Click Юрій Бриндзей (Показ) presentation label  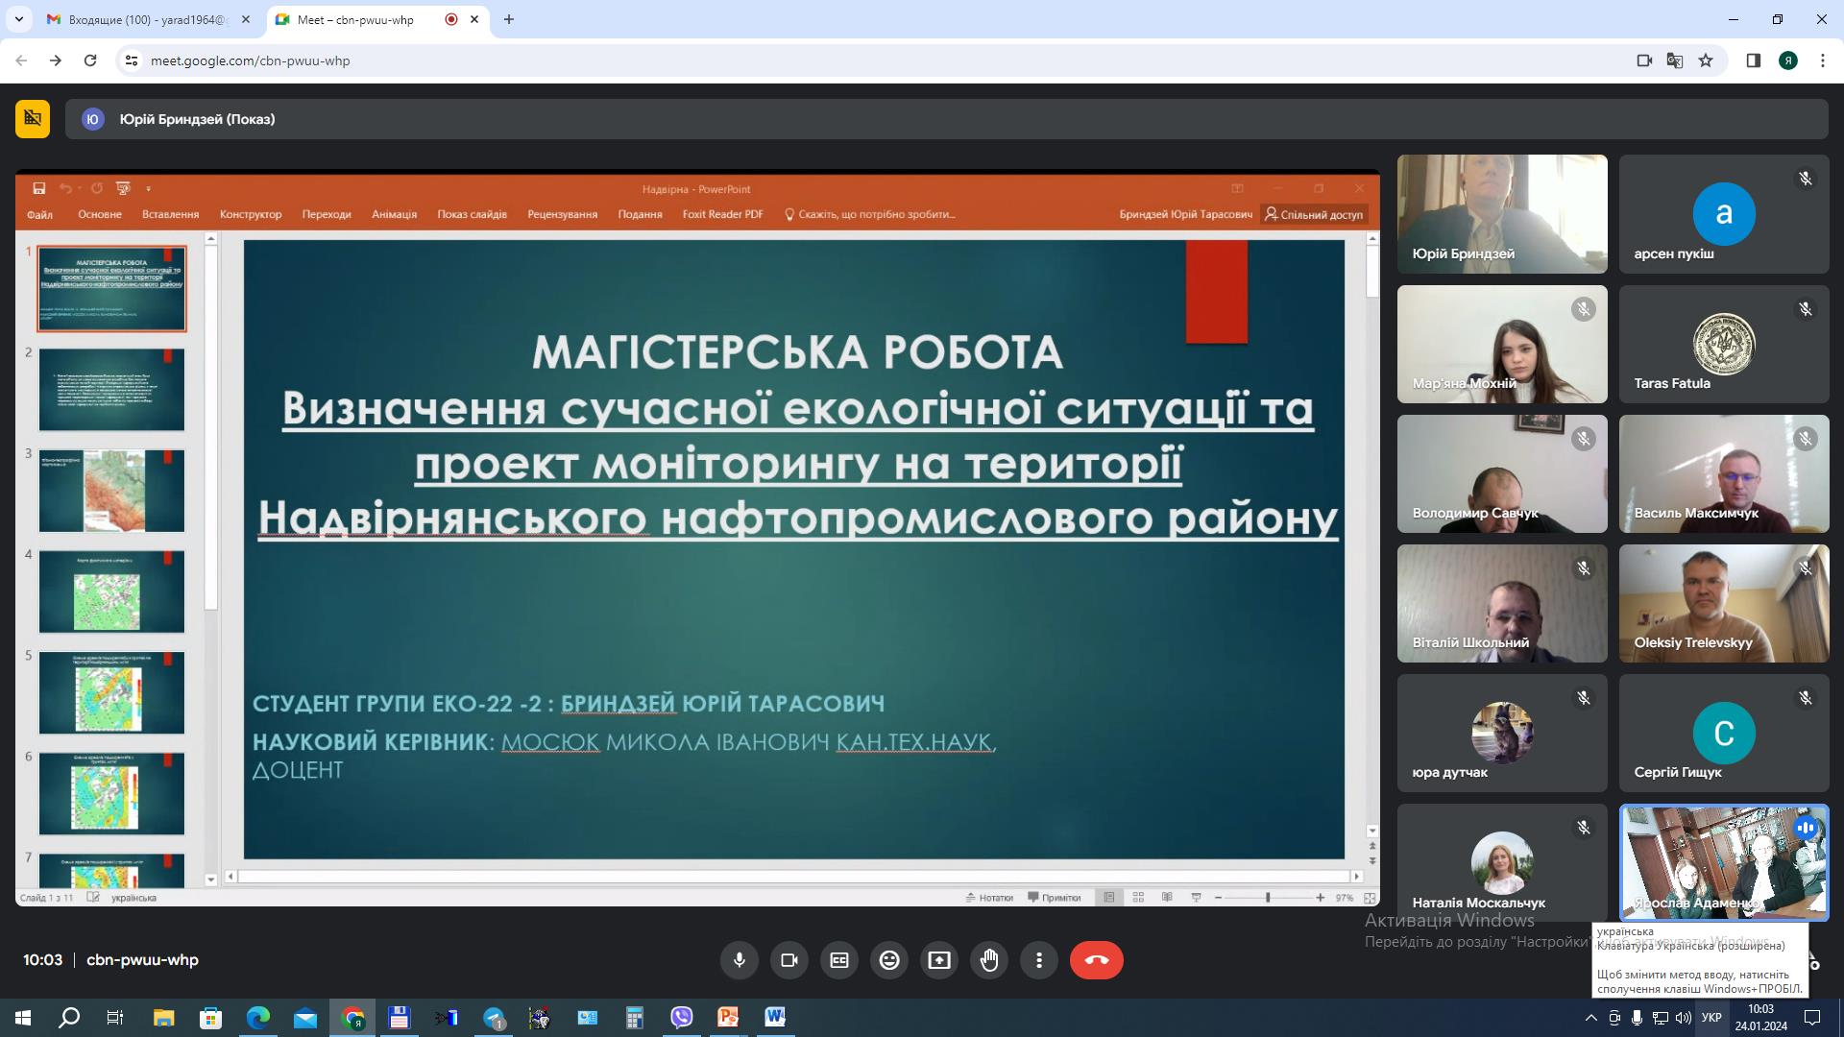coord(197,119)
